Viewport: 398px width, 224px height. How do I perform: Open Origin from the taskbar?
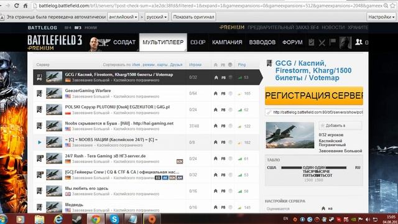point(152,219)
